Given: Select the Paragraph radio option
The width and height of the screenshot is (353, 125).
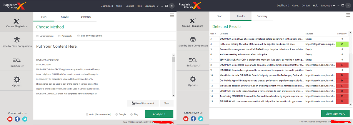Looking at the screenshot, I should [x=65, y=36].
